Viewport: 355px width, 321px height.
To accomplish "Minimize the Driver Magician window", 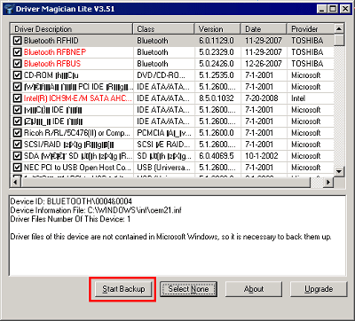I will coord(322,9).
